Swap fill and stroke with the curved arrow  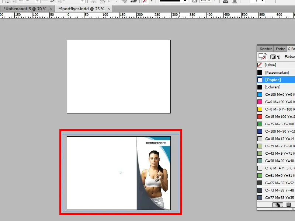265,54
